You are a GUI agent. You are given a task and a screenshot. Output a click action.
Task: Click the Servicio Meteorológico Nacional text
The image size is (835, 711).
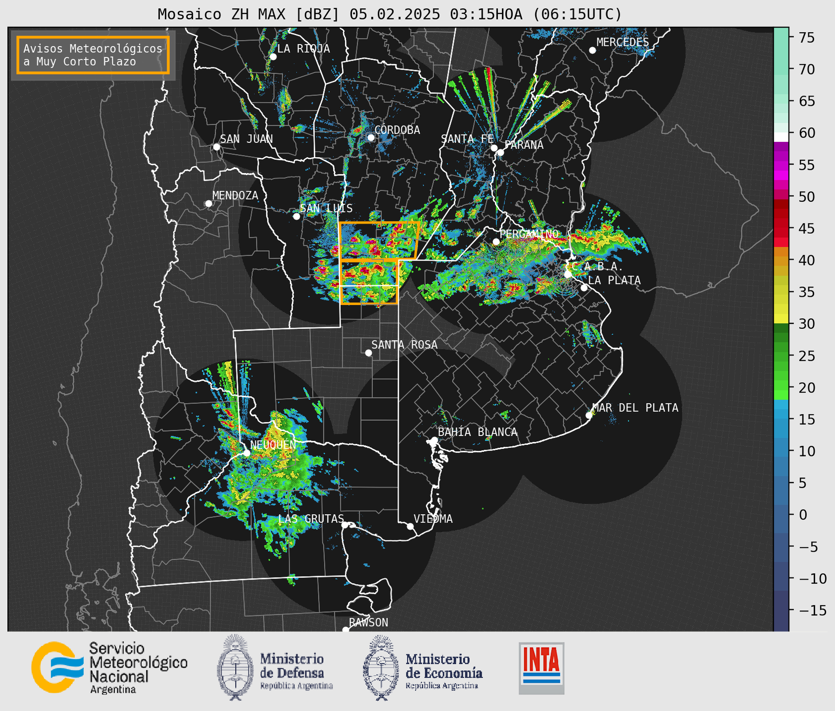[139, 667]
